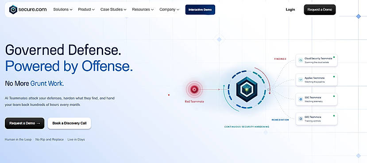Click the Red Teammate target icon
367x163 pixels.
(x=194, y=89)
